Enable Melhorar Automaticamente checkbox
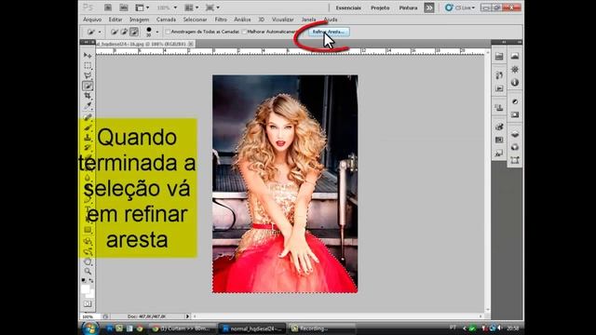This screenshot has width=596, height=335. click(x=244, y=32)
